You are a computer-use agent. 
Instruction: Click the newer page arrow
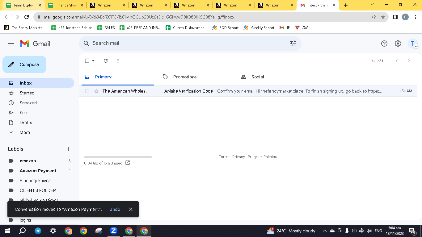tap(397, 61)
